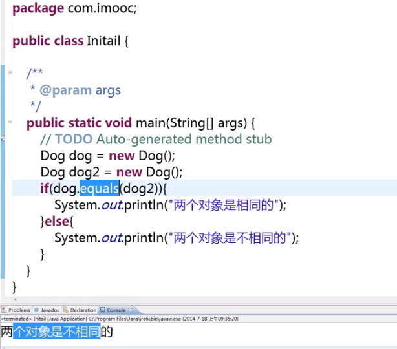Click the variable dog2 declaration line
Image resolution: width=397 pixels, height=349 pixels.
click(111, 172)
